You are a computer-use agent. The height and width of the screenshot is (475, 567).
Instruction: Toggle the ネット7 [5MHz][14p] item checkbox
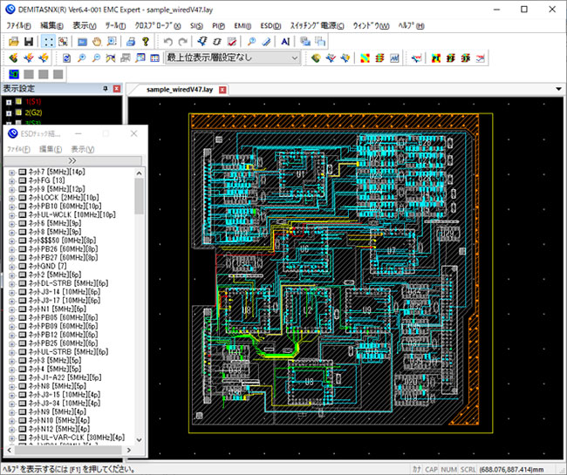22,173
